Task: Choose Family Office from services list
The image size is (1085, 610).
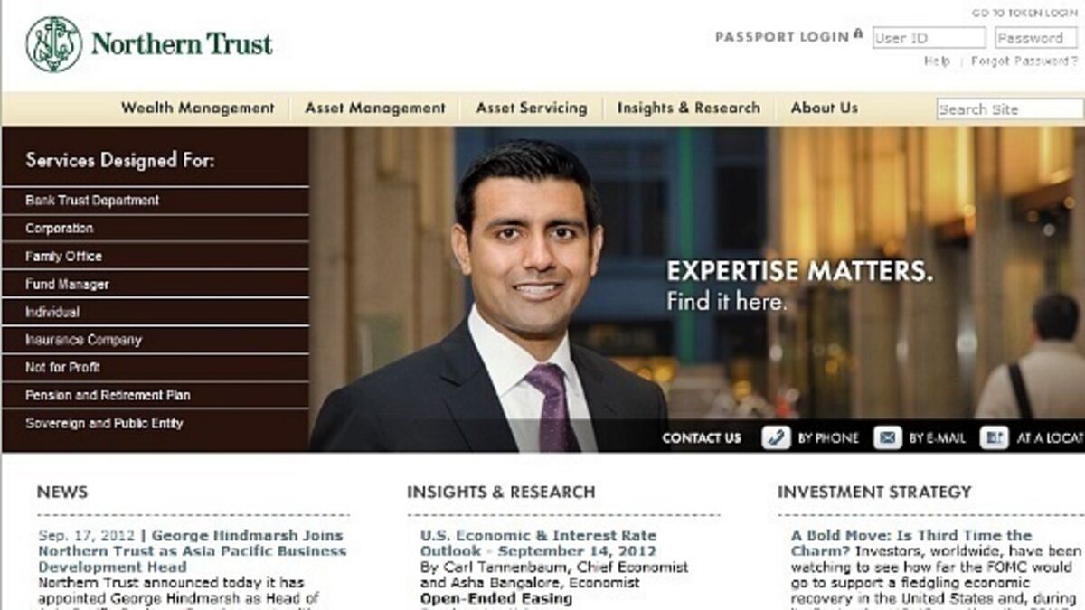Action: (x=156, y=257)
